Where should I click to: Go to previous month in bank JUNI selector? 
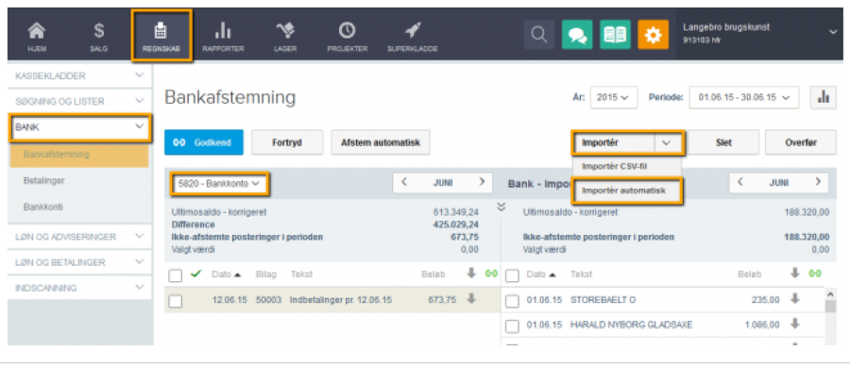[740, 183]
